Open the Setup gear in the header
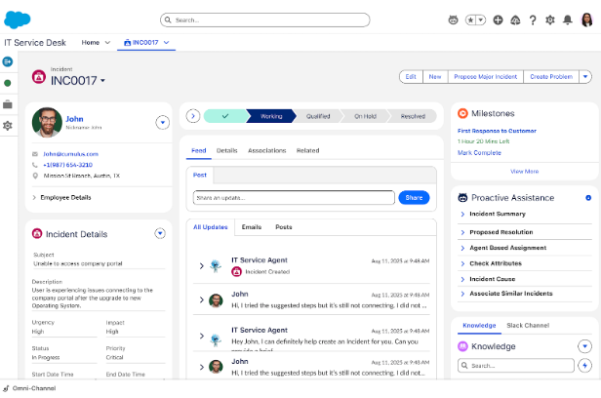Image resolution: width=601 pixels, height=398 pixels. pyautogui.click(x=550, y=20)
